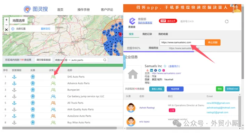Open trade info anchor for All Truck Parts
Image resolution: width=246 pixels, height=133 pixels.
14,103
